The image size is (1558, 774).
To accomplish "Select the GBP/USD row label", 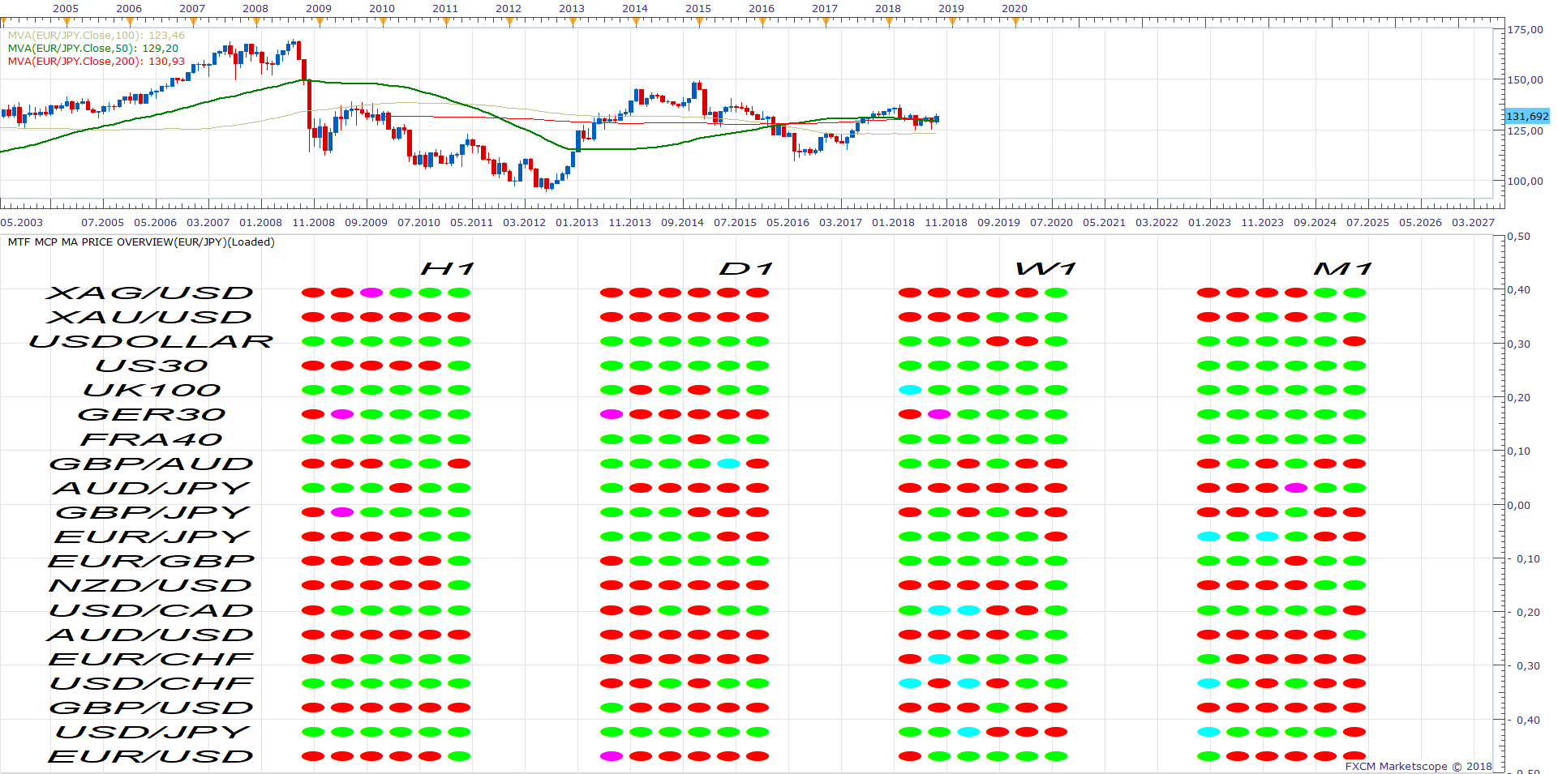I will (152, 708).
